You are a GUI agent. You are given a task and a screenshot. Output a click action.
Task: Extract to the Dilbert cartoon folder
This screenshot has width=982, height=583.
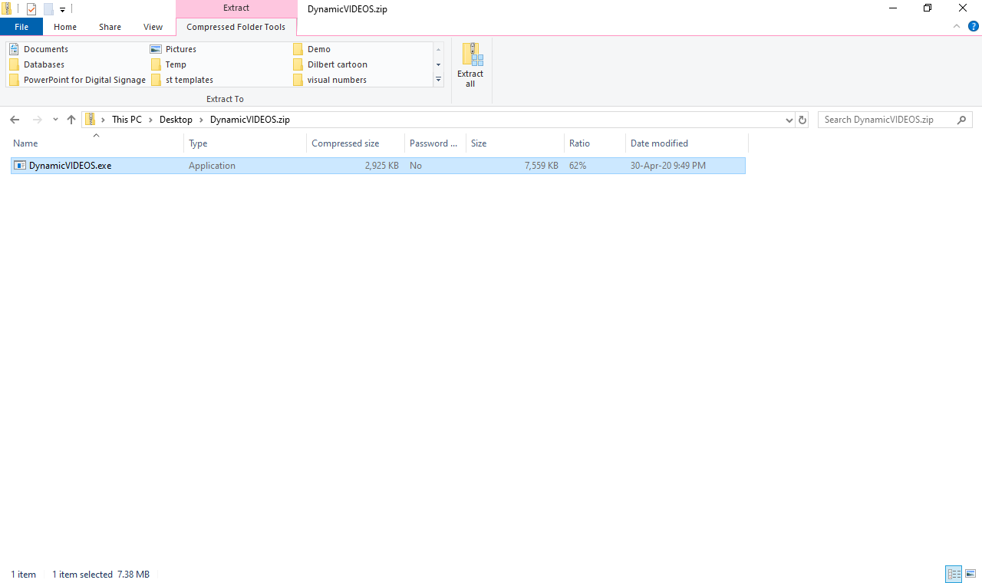(330, 64)
